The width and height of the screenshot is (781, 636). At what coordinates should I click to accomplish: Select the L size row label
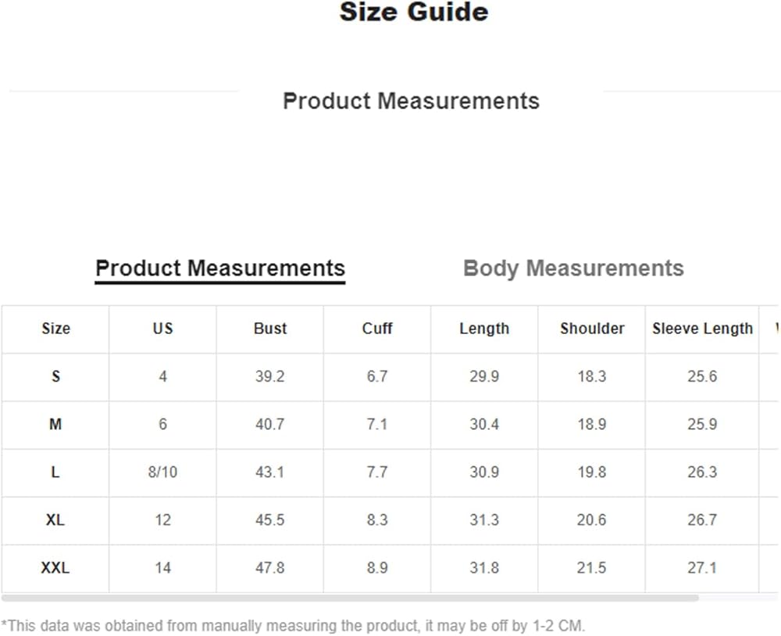pos(55,472)
